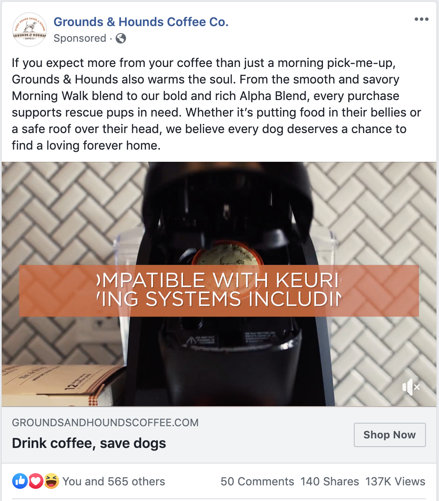Open Grounds & Hounds Coffee Co. page link

[x=141, y=22]
